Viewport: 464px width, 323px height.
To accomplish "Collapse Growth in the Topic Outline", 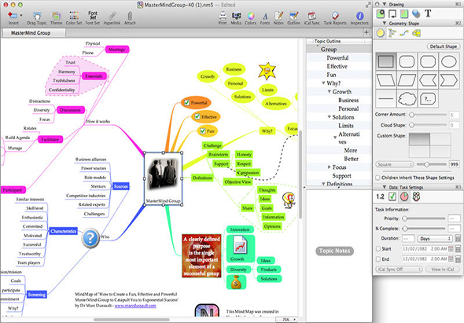I will point(329,92).
